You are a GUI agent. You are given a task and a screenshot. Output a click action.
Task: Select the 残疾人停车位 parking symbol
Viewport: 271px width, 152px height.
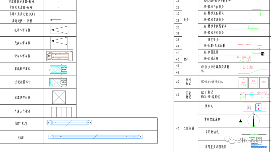59,43
